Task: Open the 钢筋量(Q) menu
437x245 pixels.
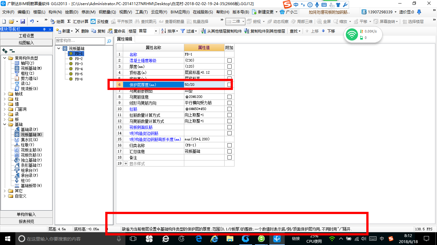Action: pyautogui.click(x=107, y=12)
